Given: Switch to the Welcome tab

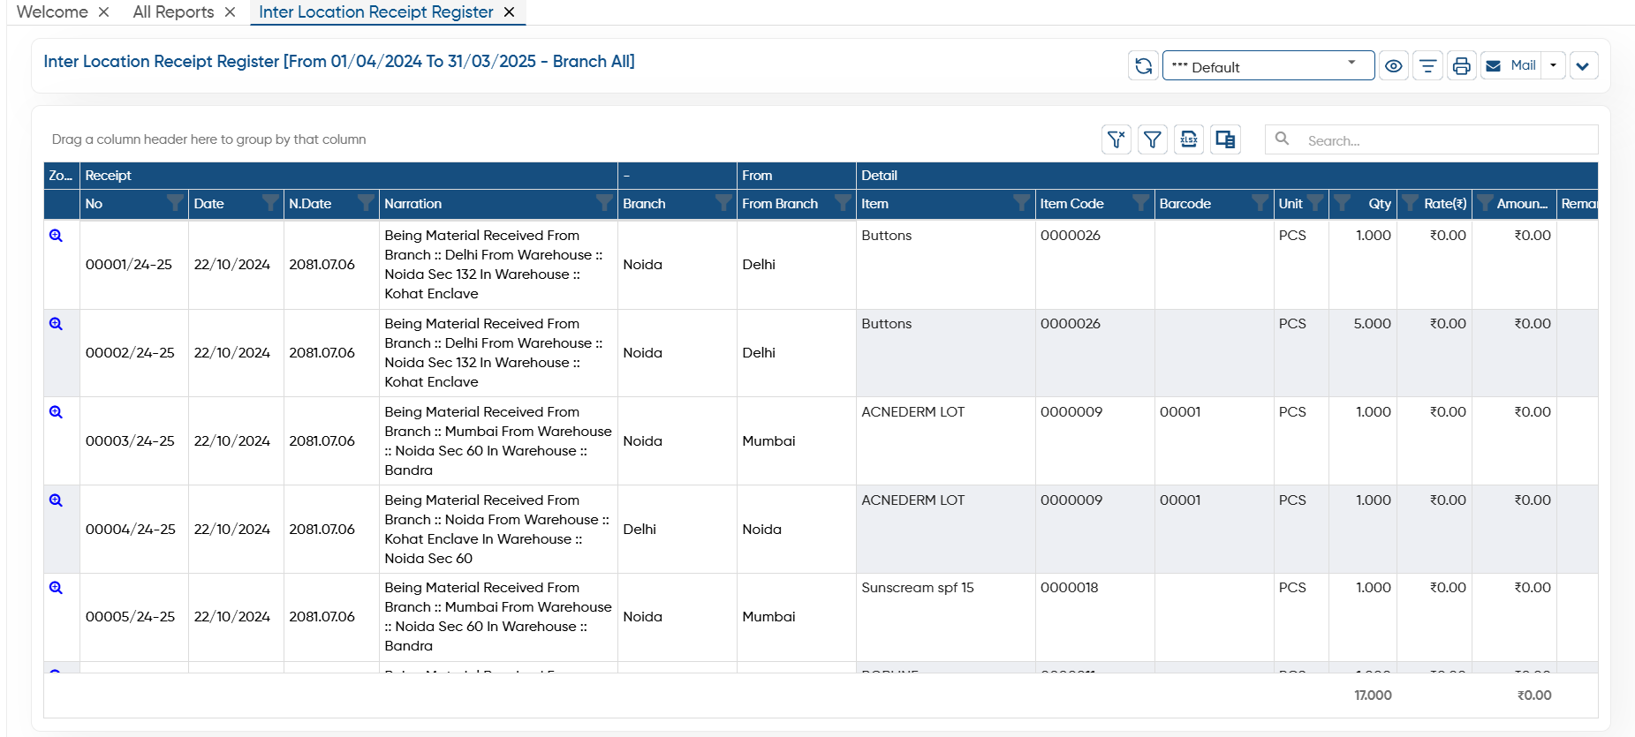Looking at the screenshot, I should tap(52, 12).
